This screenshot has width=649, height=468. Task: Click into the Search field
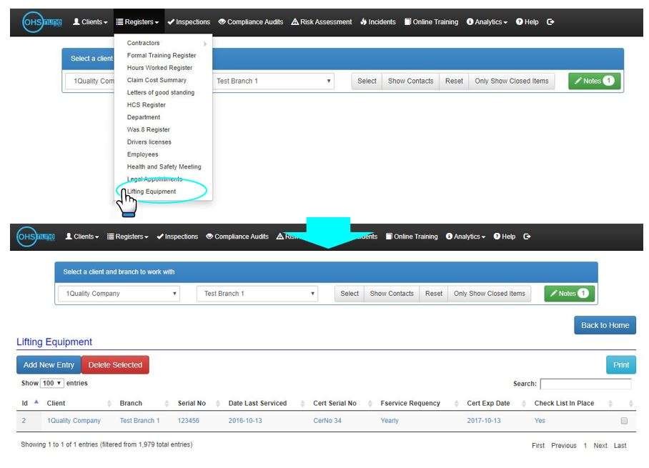tap(588, 382)
